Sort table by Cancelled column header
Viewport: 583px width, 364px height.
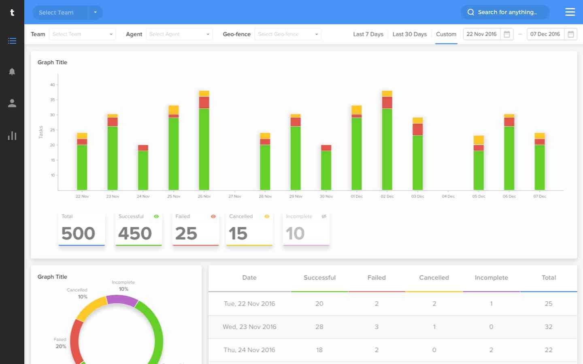click(434, 278)
